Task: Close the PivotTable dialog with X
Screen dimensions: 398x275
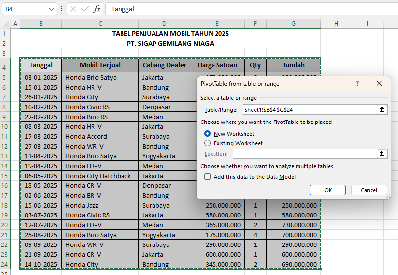Action: [379, 84]
